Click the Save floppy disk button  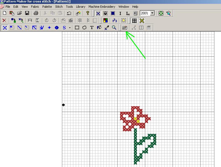(27, 13)
